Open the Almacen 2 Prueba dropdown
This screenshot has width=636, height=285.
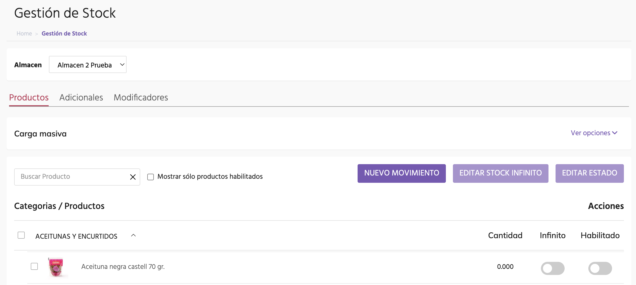[x=88, y=65]
